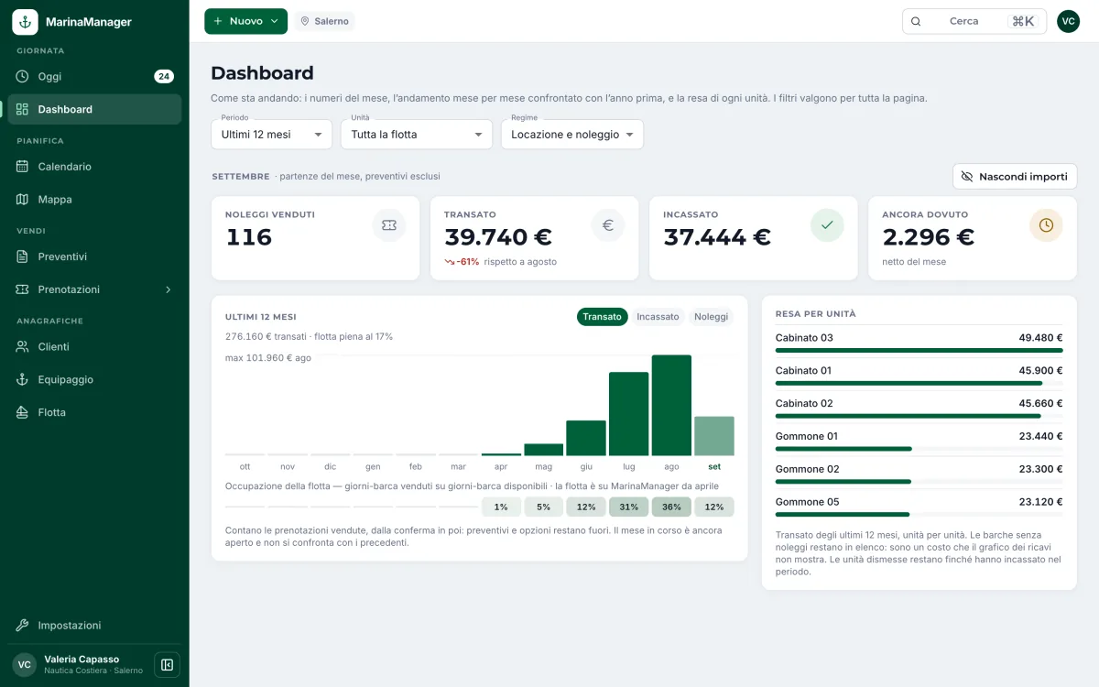Viewport: 1099px width, 687px height.
Task: Click the 31% occupancy cell
Action: click(x=628, y=507)
